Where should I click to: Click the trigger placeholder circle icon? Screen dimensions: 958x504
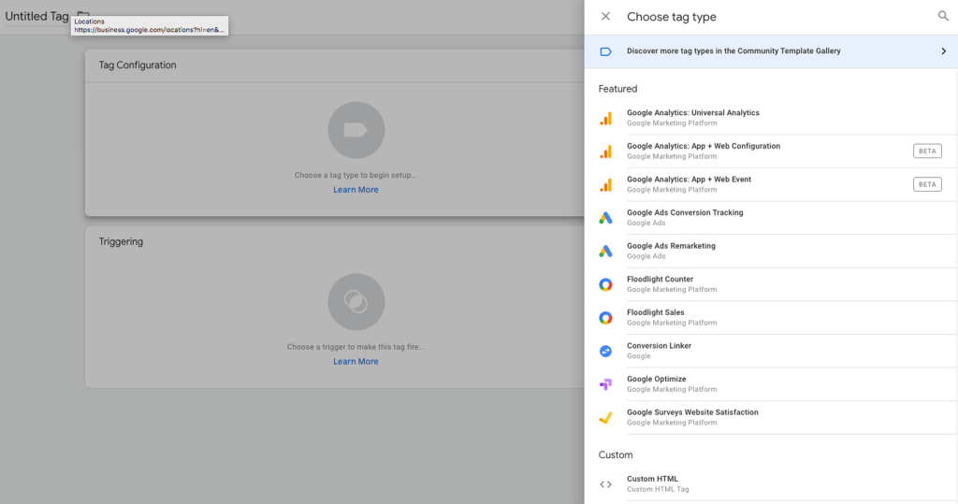(x=356, y=302)
